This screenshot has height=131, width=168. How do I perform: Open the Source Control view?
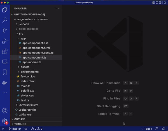(x=5, y=30)
